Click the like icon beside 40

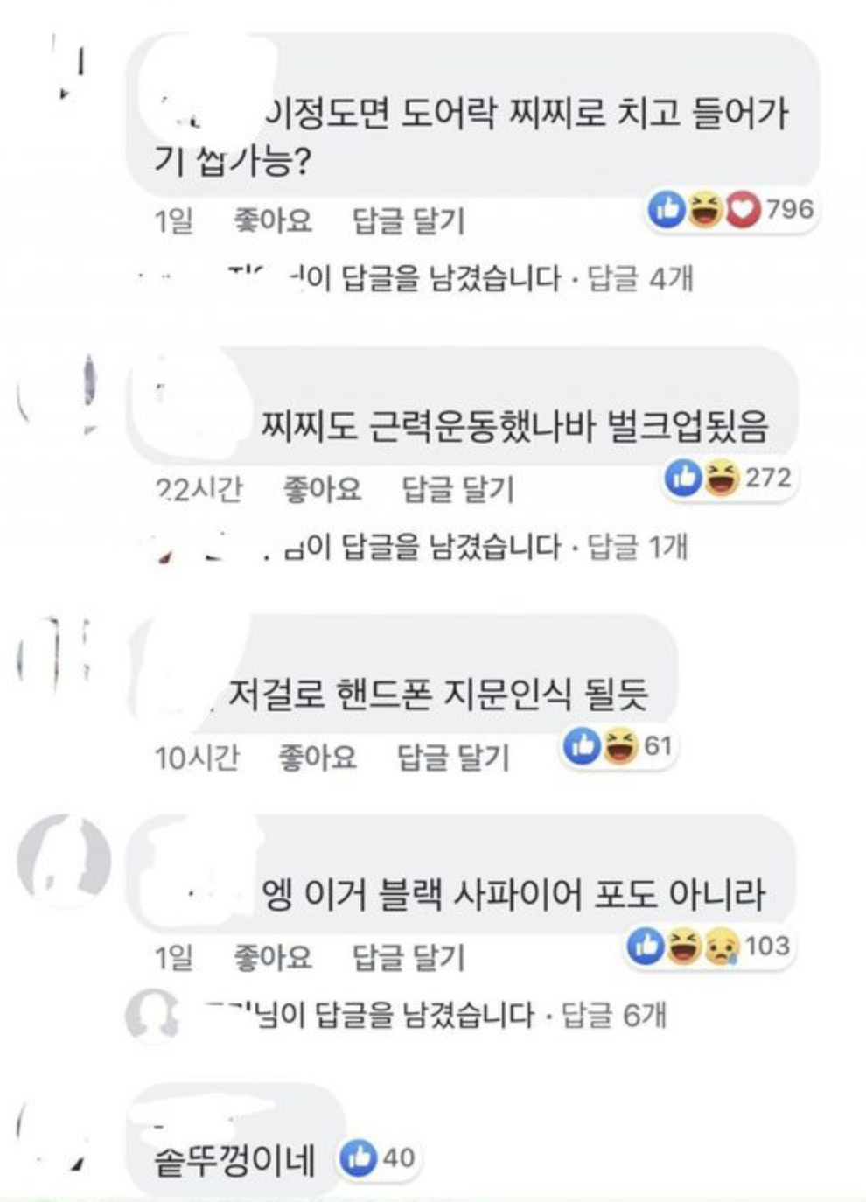pyautogui.click(x=360, y=1157)
